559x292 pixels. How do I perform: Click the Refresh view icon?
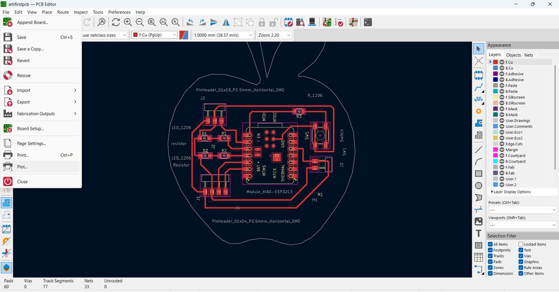click(x=116, y=22)
